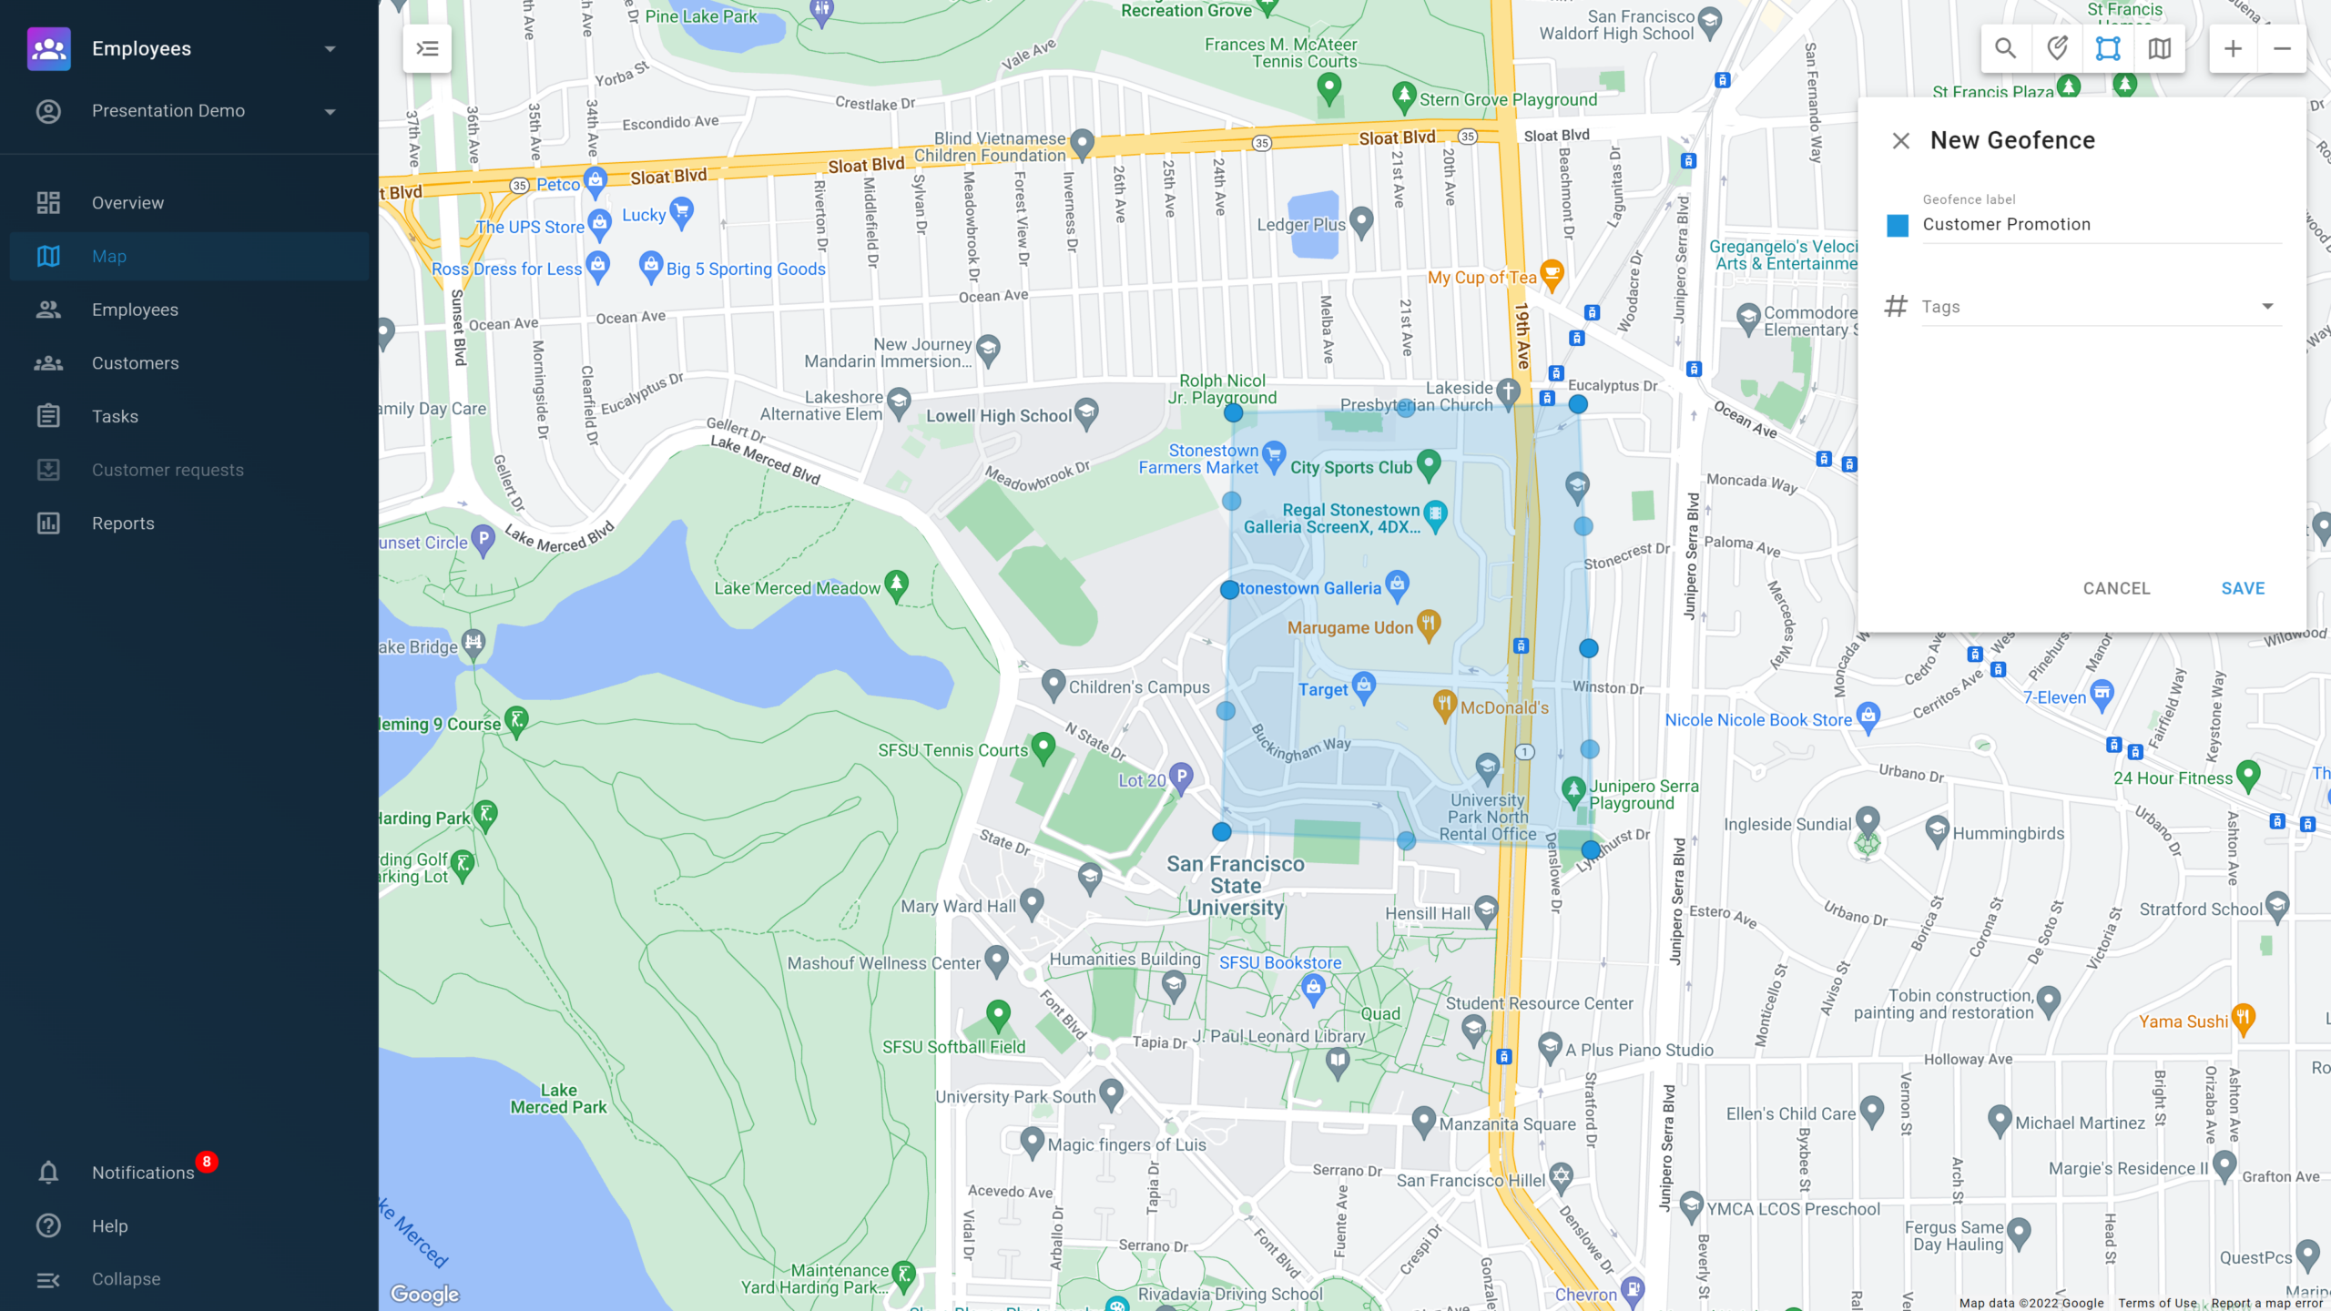Click the Customer requests grayed menu item

click(x=168, y=469)
